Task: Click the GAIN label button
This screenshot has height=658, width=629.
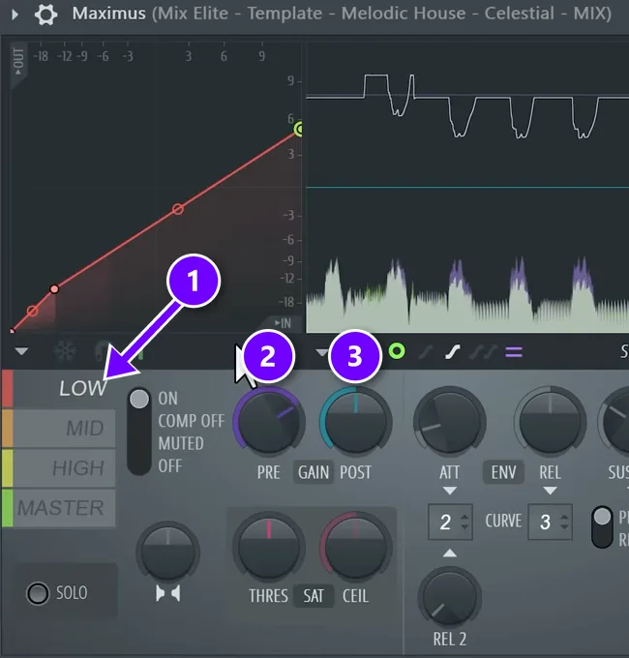Action: pyautogui.click(x=314, y=472)
